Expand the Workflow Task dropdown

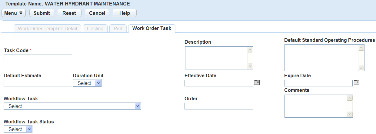[72, 106]
